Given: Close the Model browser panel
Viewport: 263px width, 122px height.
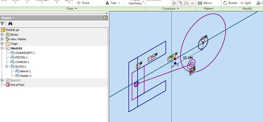Looking at the screenshot, I should tap(107, 13).
